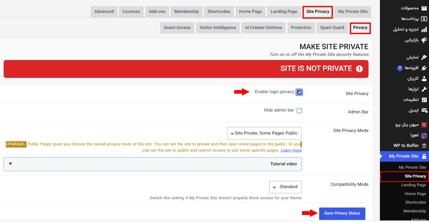Open Landing Page in the sidebar submenu
Screen dimensions: 429x222
pyautogui.click(x=413, y=185)
